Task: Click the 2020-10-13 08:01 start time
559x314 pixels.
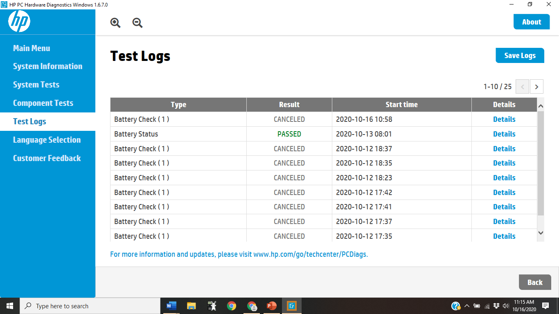Action: point(364,134)
